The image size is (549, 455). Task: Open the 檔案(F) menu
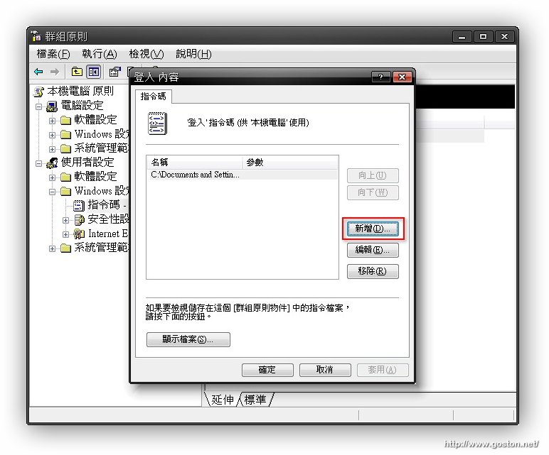point(53,54)
